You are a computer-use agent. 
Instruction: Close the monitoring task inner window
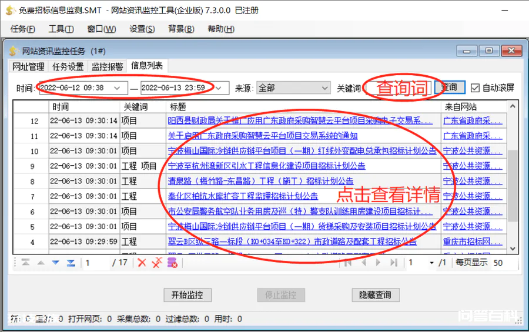pyautogui.click(x=511, y=51)
